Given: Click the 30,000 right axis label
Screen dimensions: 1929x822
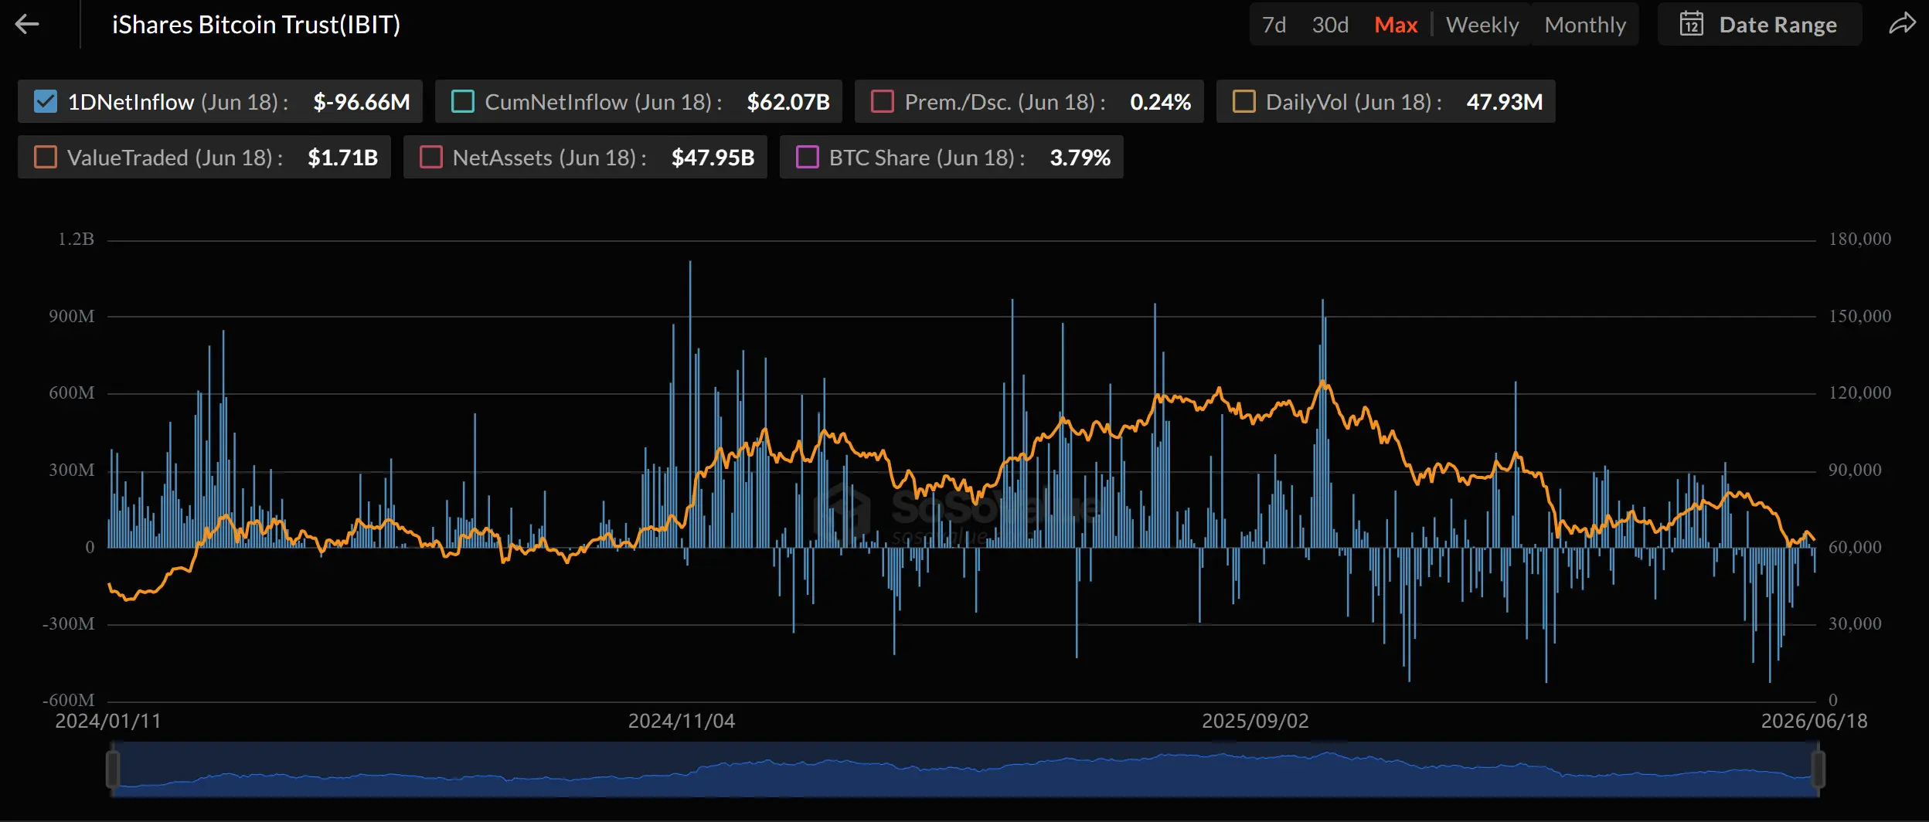Looking at the screenshot, I should (1855, 623).
